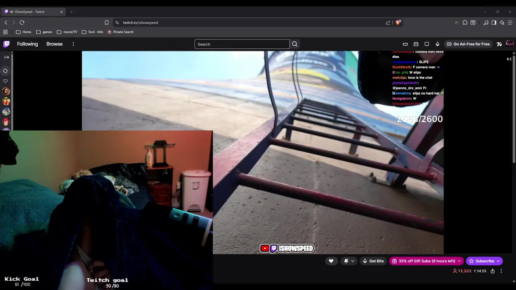Open Twitch notifications inbox icon

[416, 44]
